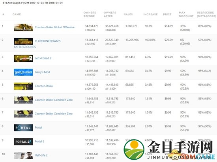217x162 pixels.
Task: Open the Counter-Strike: Global Offensive game thumbnail
Action: 23,28
